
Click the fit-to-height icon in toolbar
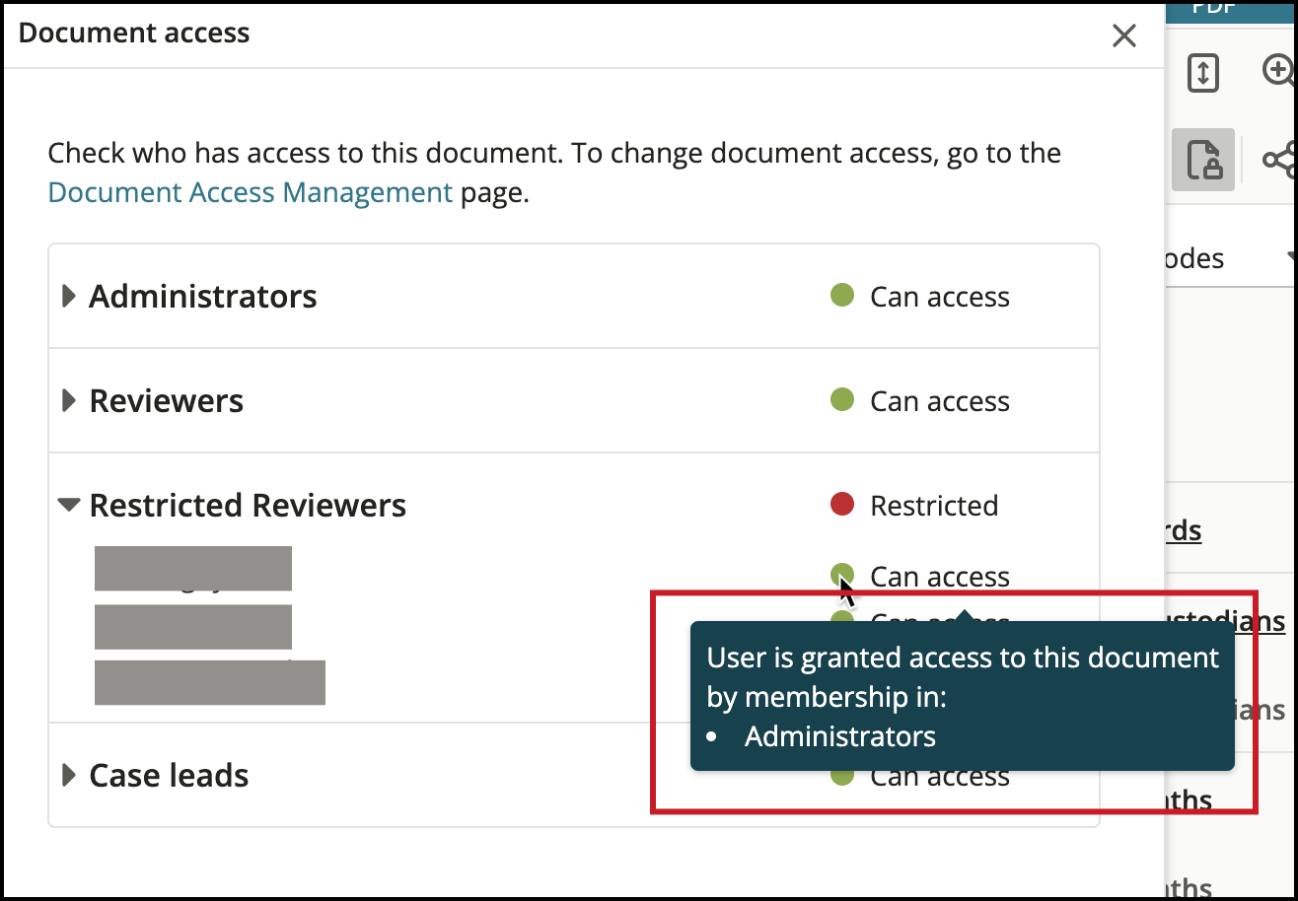point(1203,74)
